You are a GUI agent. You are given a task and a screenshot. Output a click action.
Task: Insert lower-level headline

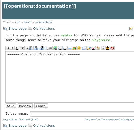pos(36,48)
